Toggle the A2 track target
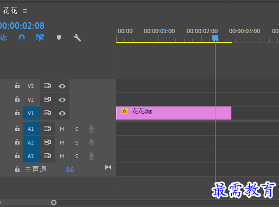Viewport: 279px width, 207px height. coord(31,142)
